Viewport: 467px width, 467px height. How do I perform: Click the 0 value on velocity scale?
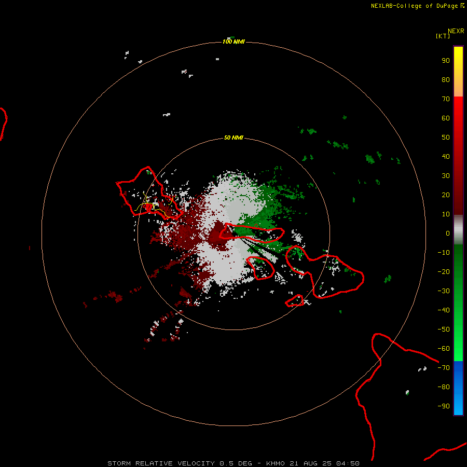tap(448, 233)
